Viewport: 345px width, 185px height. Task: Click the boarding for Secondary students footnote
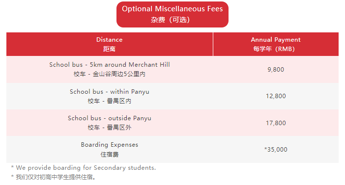click(84, 168)
